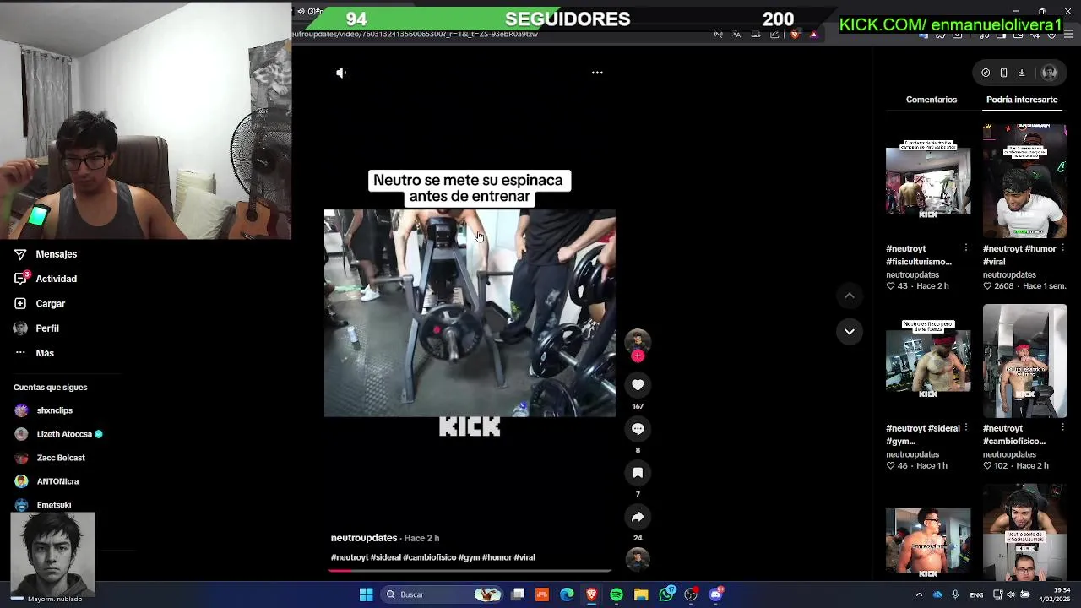Click the #sideral hashtag in the caption
This screenshot has width=1081, height=608.
point(386,557)
